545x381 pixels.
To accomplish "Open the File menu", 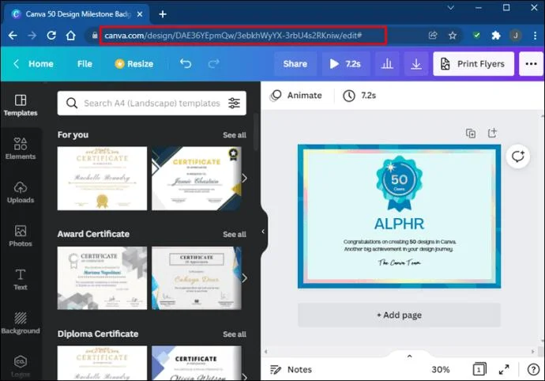I will 85,64.
